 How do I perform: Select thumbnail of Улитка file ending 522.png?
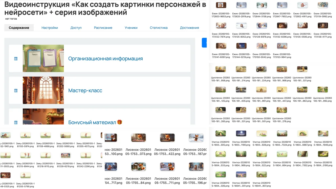point(261,154)
